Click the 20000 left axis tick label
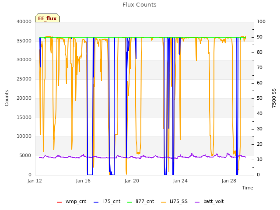Screen dimensions: 280x210 24,98
